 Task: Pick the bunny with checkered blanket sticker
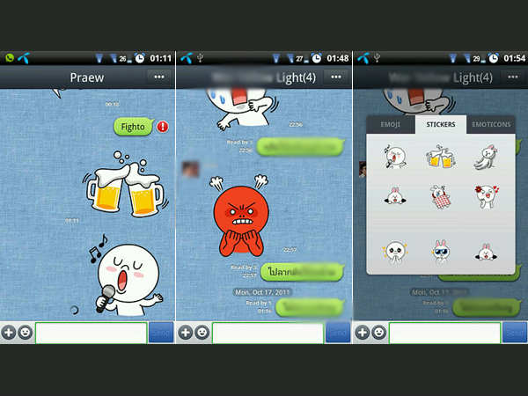pos(440,198)
